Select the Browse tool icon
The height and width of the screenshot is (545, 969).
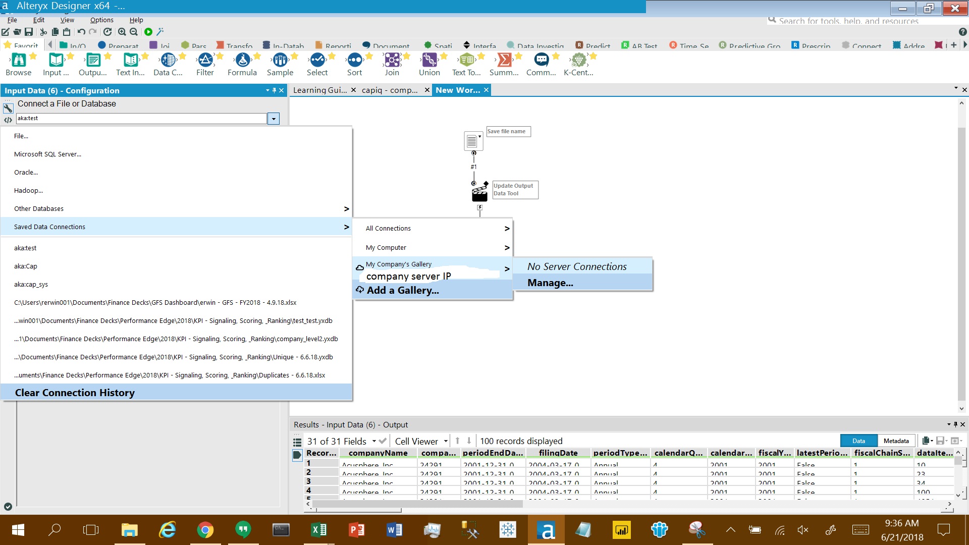18,61
